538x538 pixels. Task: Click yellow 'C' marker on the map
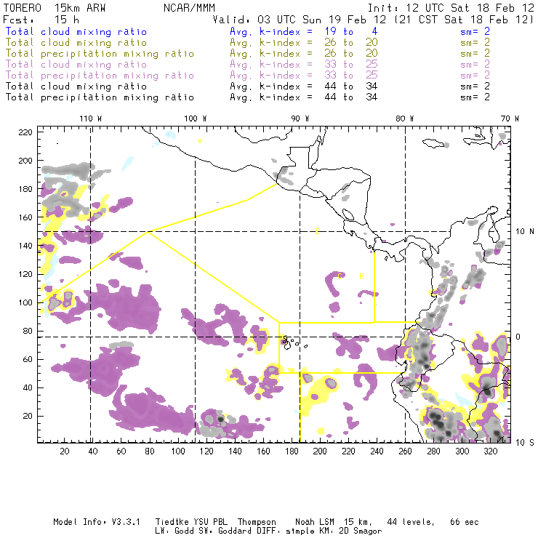pos(340,276)
